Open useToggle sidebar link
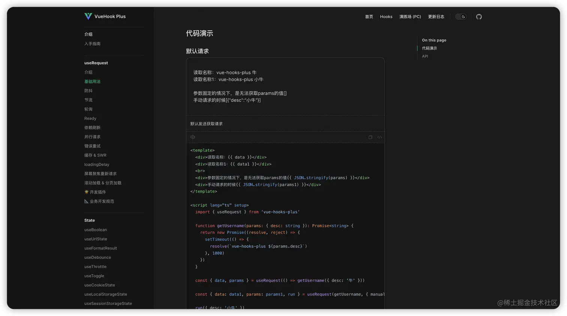Screen dimensions: 567x316 94,276
